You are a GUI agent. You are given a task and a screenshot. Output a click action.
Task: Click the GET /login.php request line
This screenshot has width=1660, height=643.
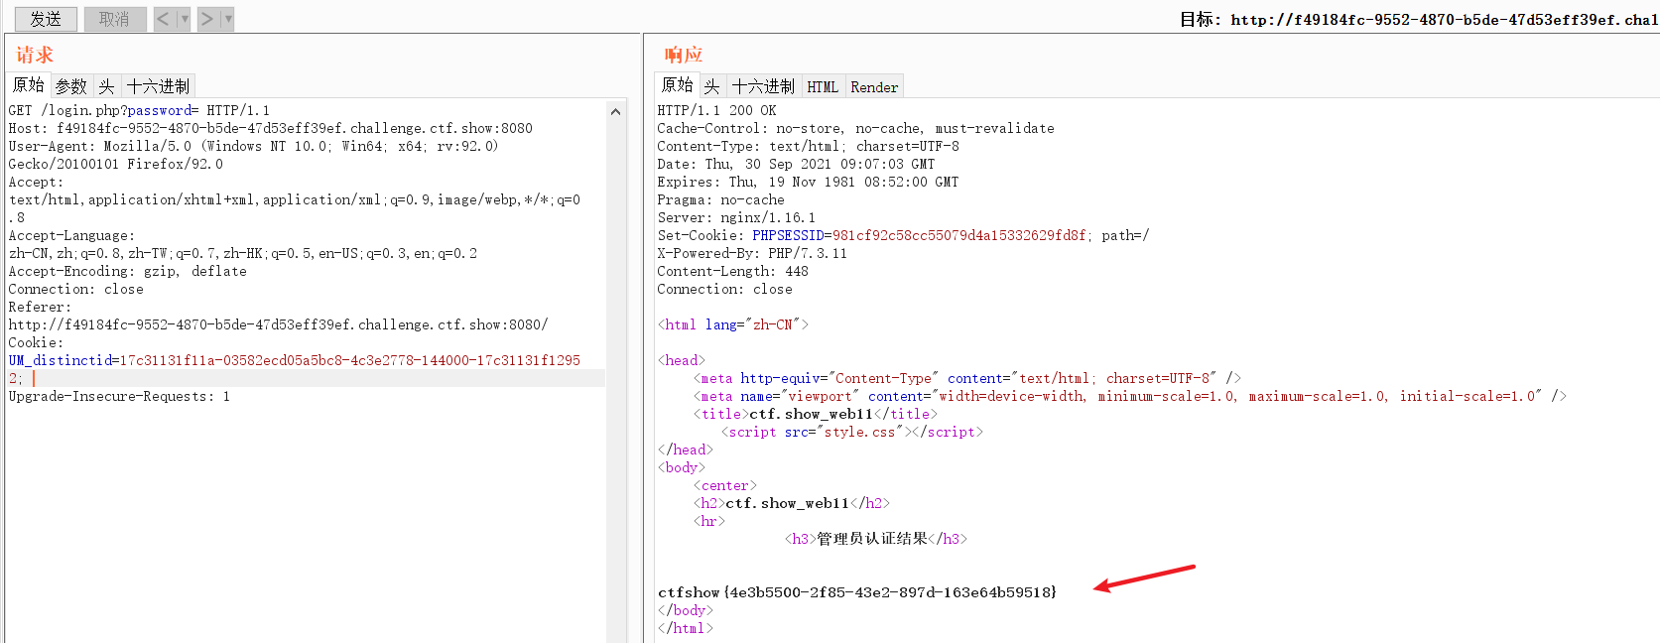pyautogui.click(x=139, y=110)
